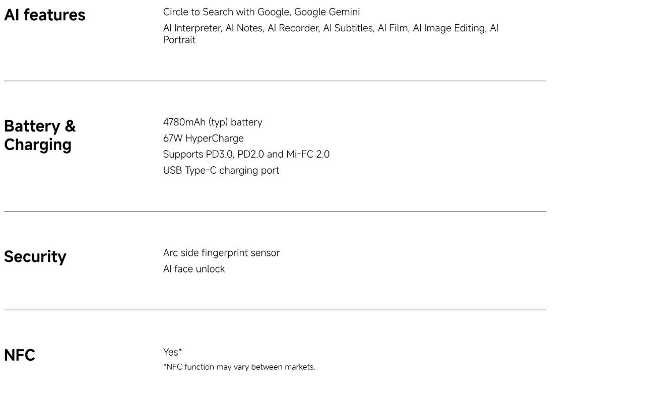
Task: Click the Battery & Charging heading
Action: 40,135
